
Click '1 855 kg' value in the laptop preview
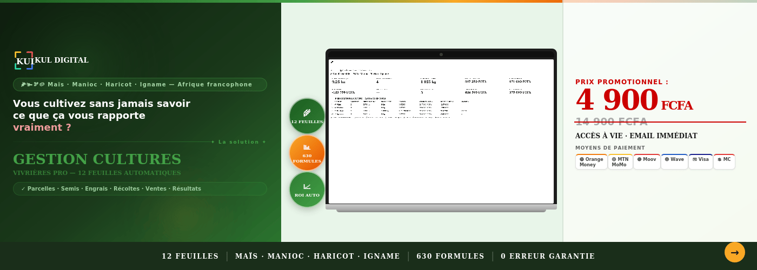point(428,82)
